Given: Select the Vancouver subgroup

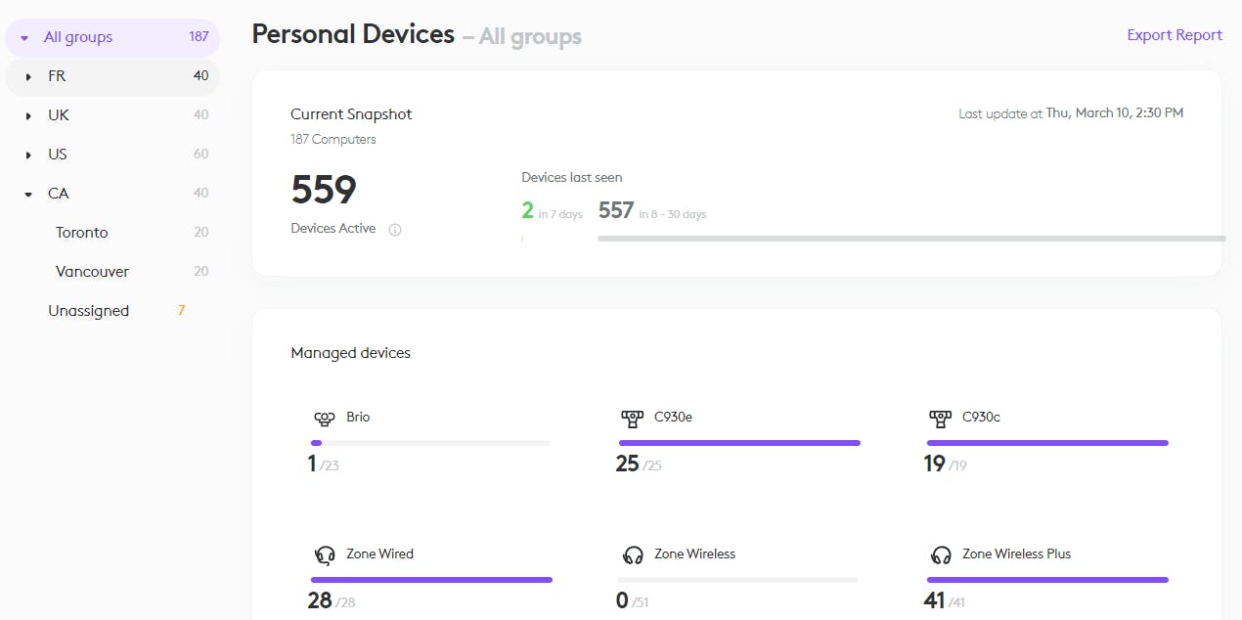Looking at the screenshot, I should point(92,272).
